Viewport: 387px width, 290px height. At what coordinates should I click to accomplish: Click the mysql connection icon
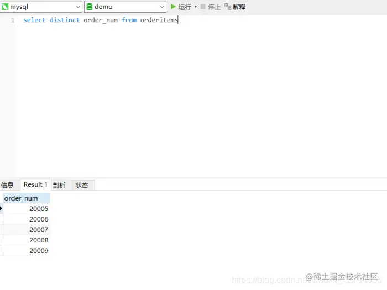click(x=5, y=7)
